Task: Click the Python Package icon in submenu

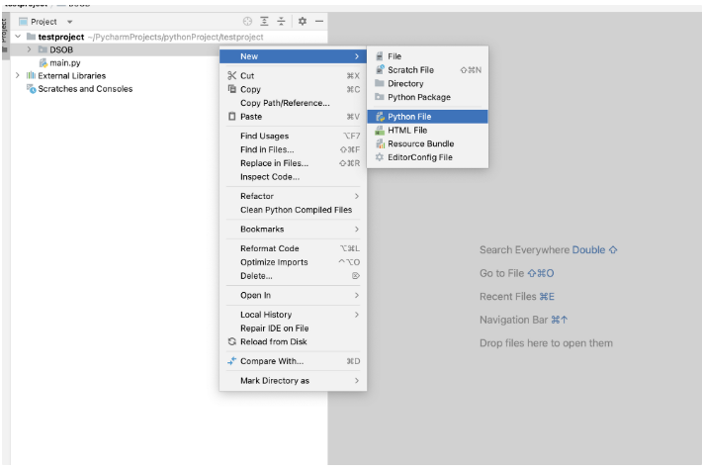Action: coord(380,97)
